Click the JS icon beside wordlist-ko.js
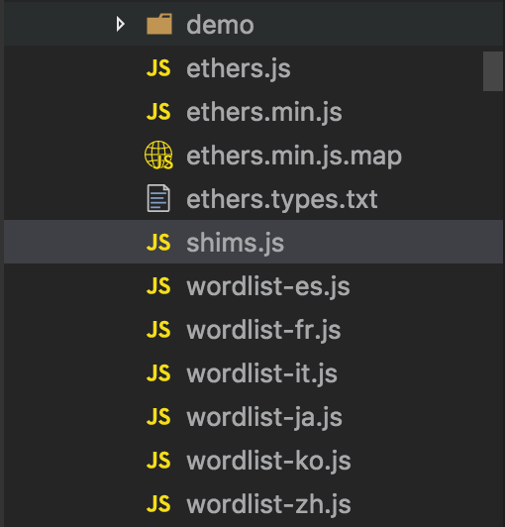Screen dimensions: 505x527 [158, 460]
